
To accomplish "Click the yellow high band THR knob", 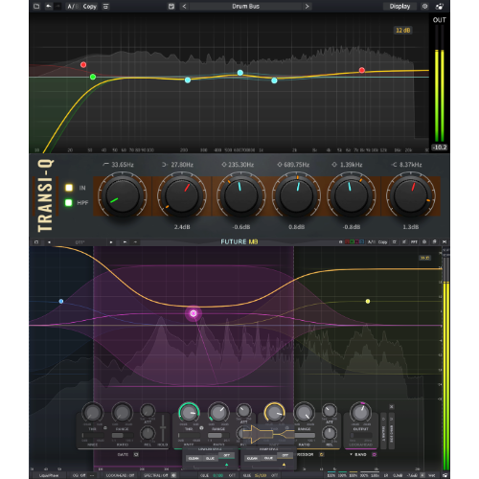I will [274, 413].
